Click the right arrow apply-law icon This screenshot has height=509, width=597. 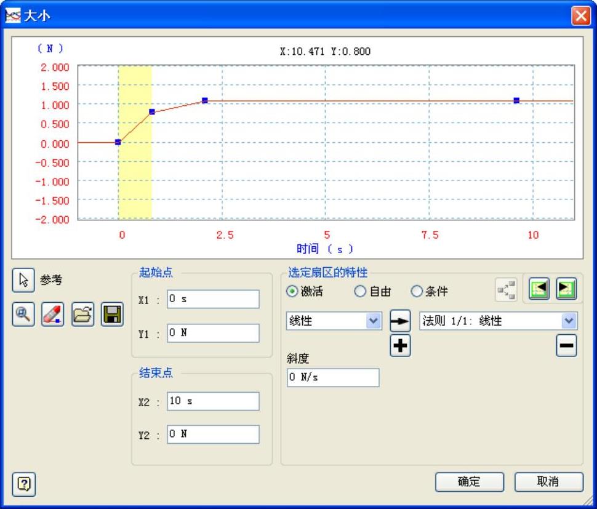400,321
